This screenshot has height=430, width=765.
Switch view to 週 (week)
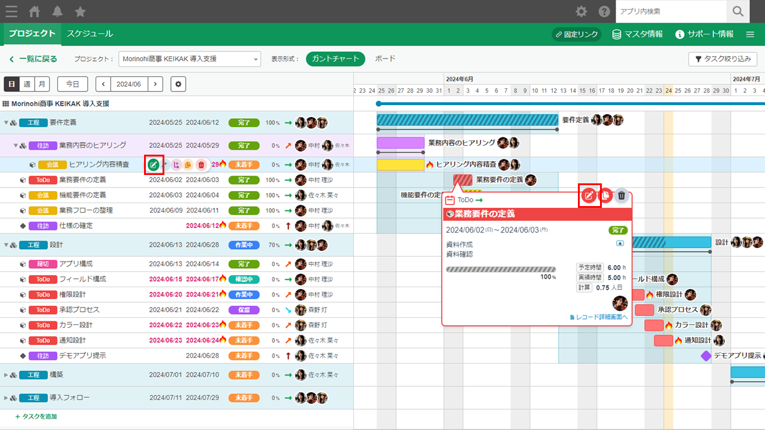tap(27, 84)
